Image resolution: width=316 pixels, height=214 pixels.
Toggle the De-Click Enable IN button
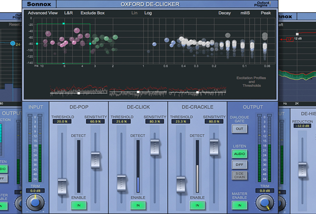pos(138,205)
